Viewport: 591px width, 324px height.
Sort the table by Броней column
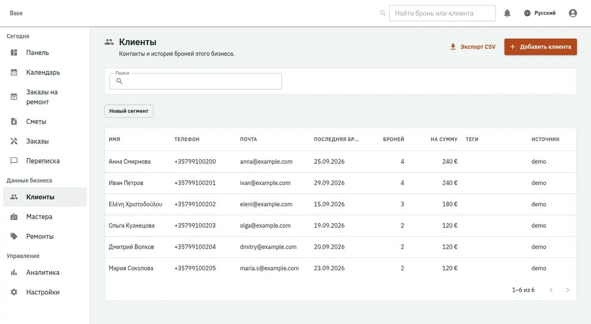[394, 139]
